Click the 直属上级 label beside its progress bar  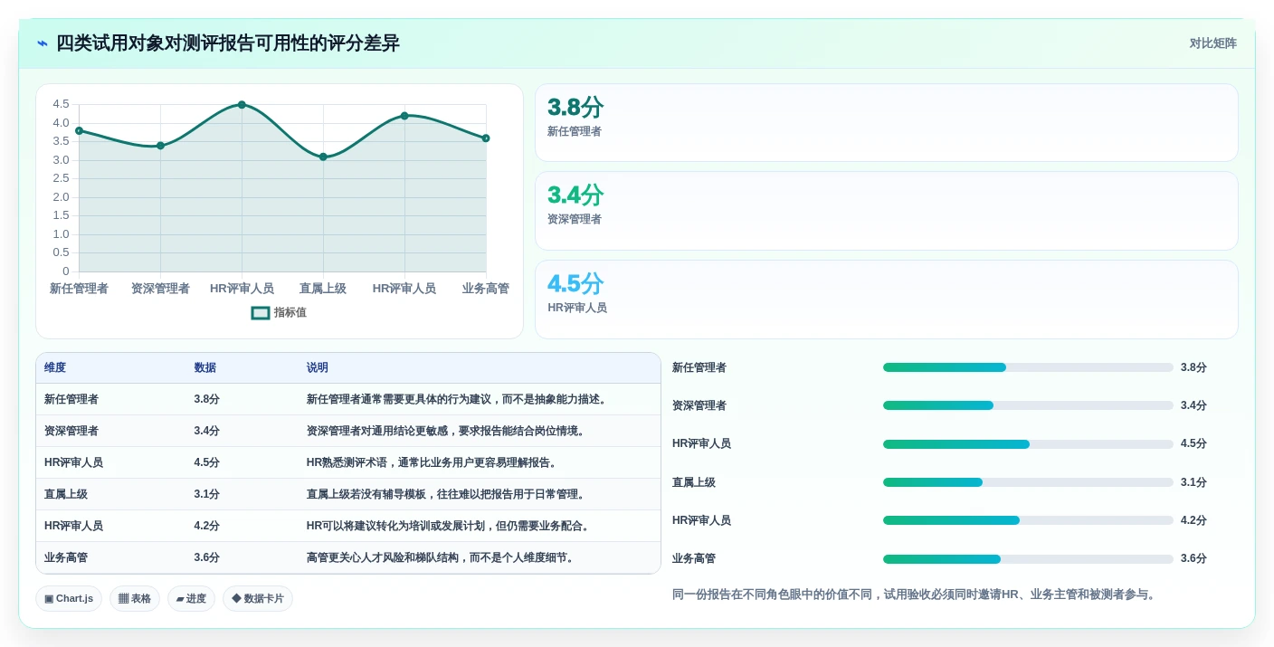click(x=694, y=482)
